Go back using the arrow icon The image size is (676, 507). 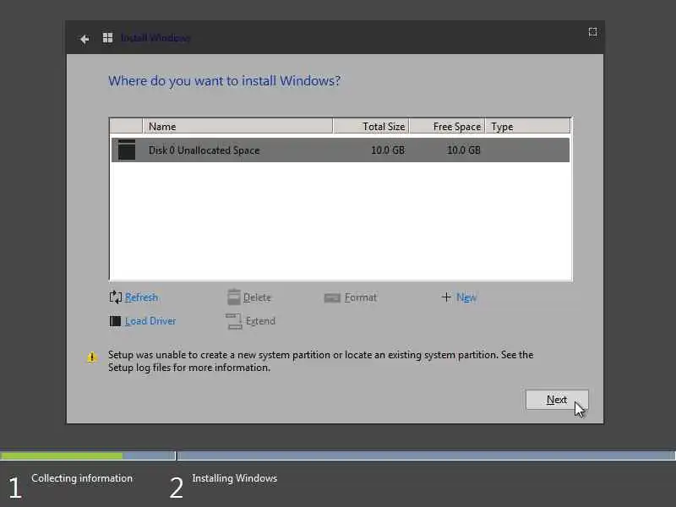[84, 39]
